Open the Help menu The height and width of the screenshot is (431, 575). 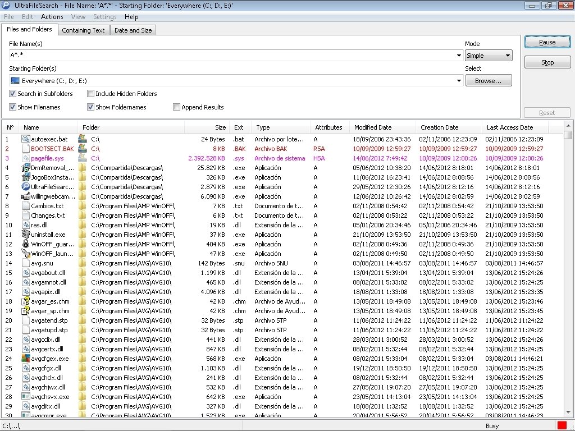point(131,16)
